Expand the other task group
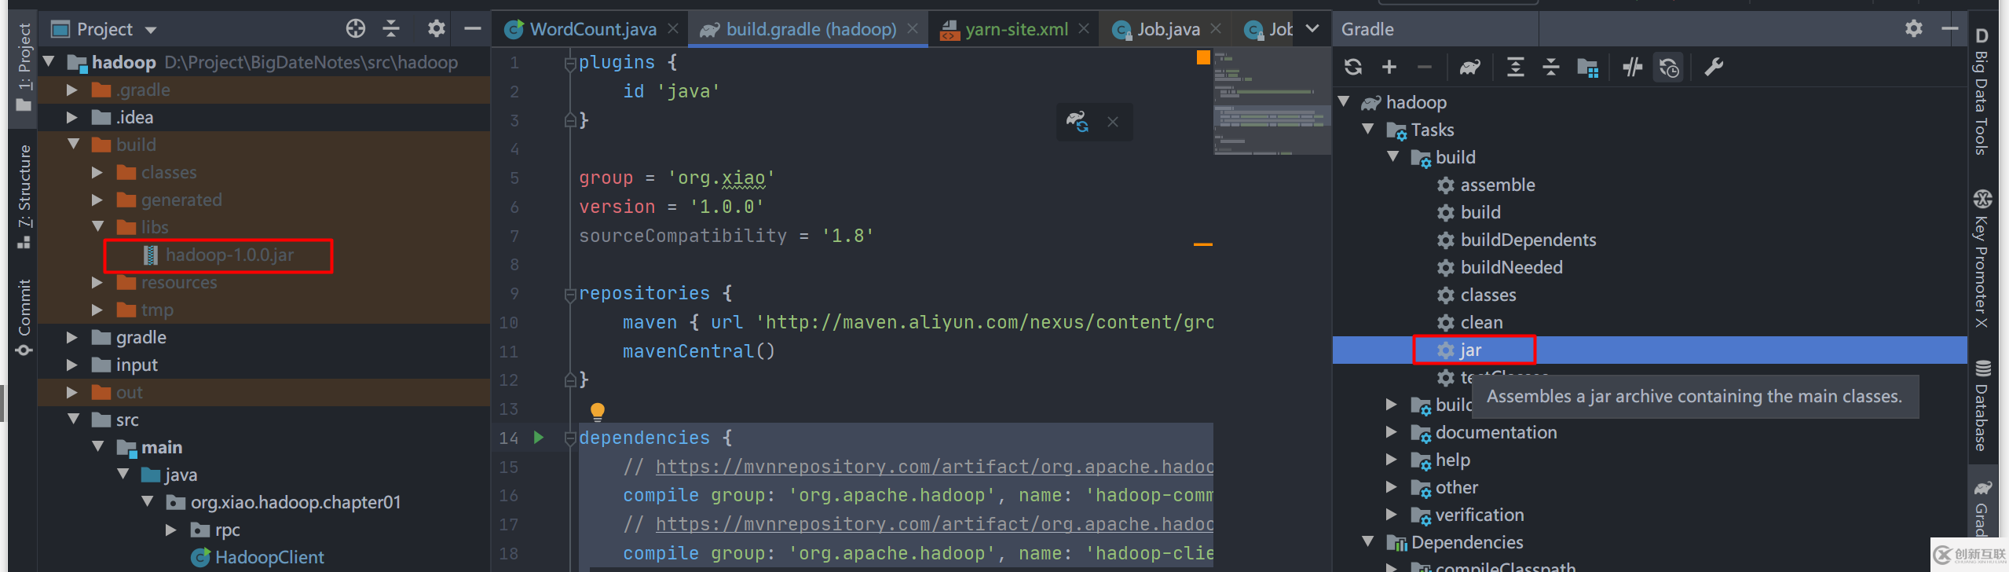This screenshot has width=2009, height=572. coord(1392,487)
